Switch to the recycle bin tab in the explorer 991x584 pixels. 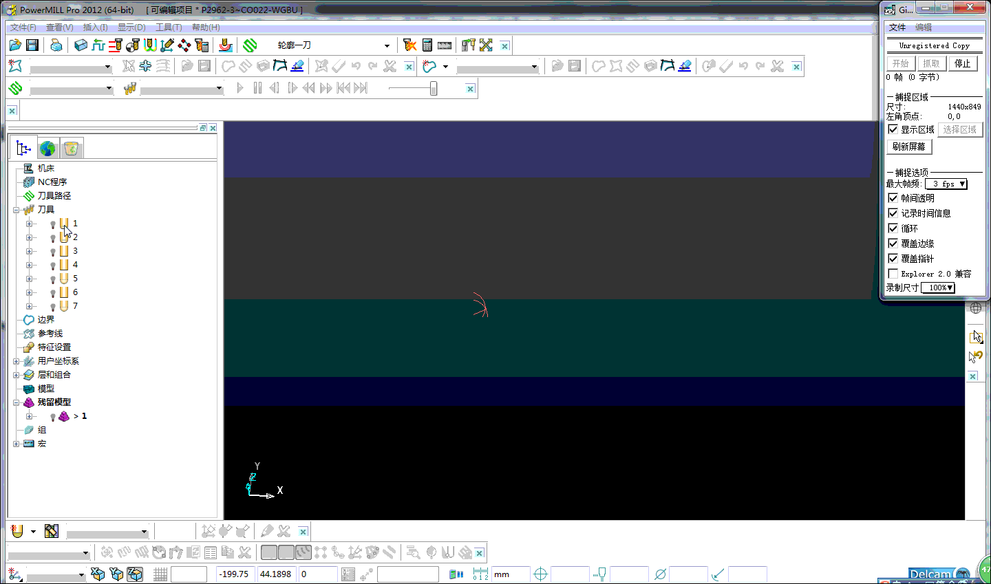[x=71, y=148]
